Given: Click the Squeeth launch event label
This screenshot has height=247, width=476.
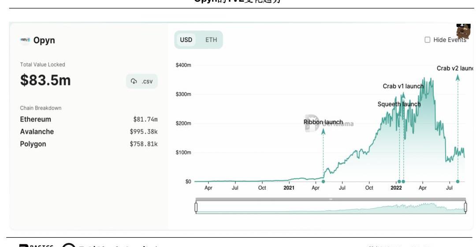Looking at the screenshot, I should click(x=399, y=105).
